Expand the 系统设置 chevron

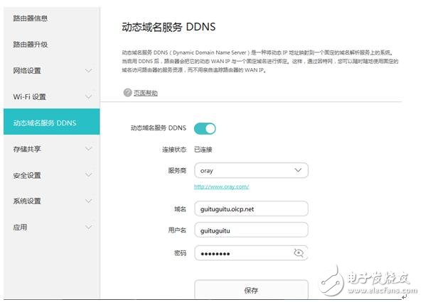pos(88,201)
